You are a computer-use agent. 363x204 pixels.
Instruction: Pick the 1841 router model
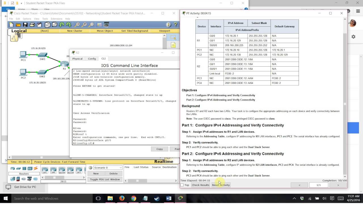[x=45, y=170]
